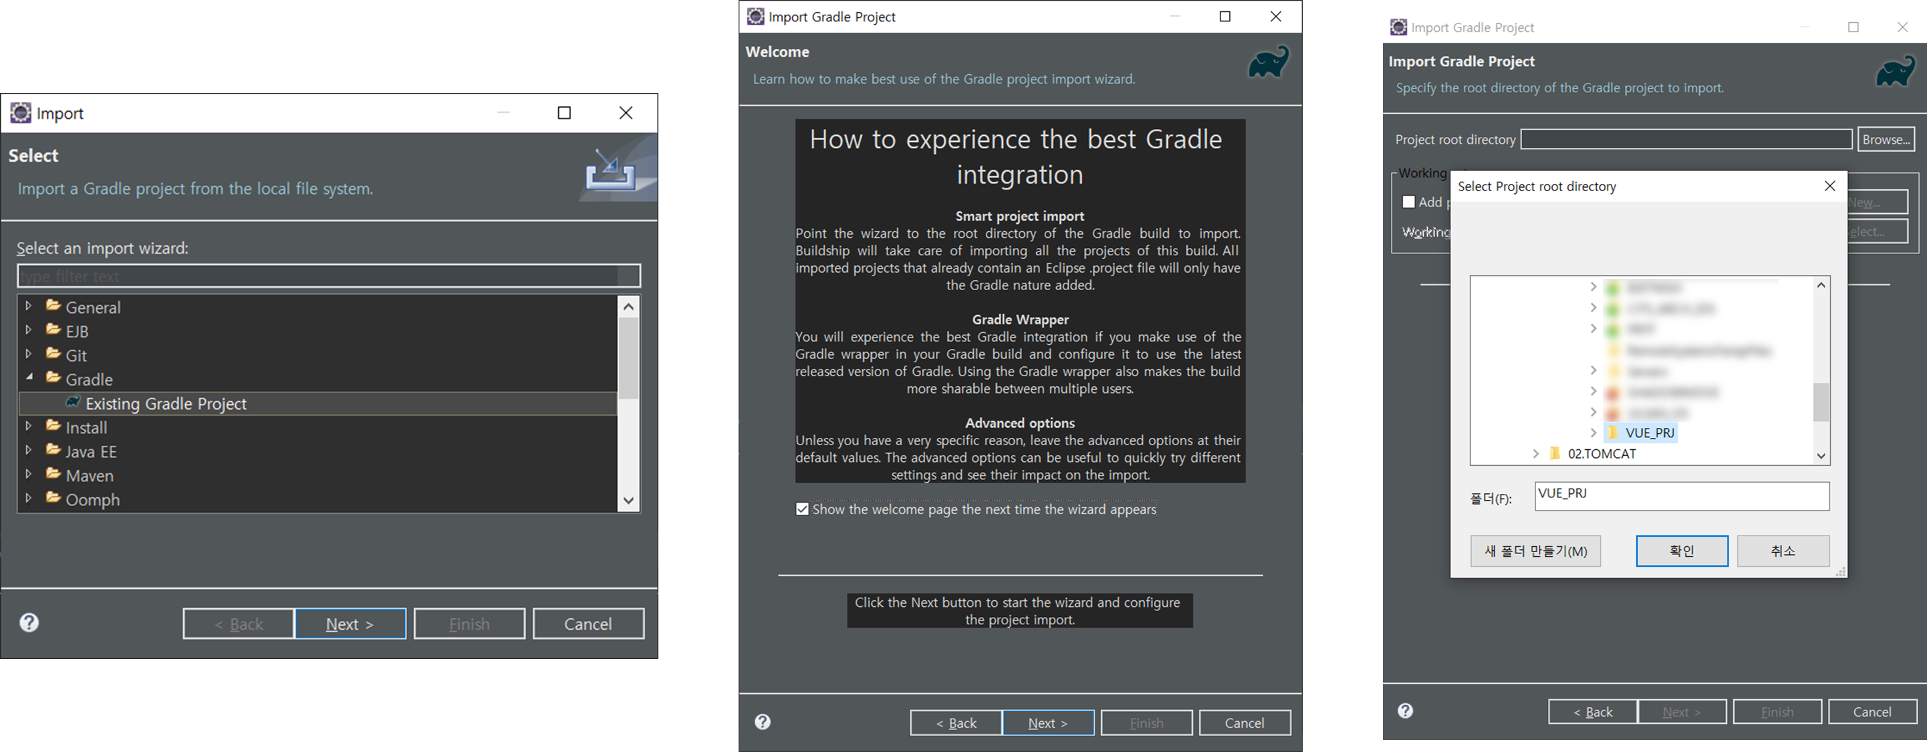The image size is (1927, 752).
Task: Expand the 02.TOMCAT folder chevron
Action: [x=1535, y=453]
